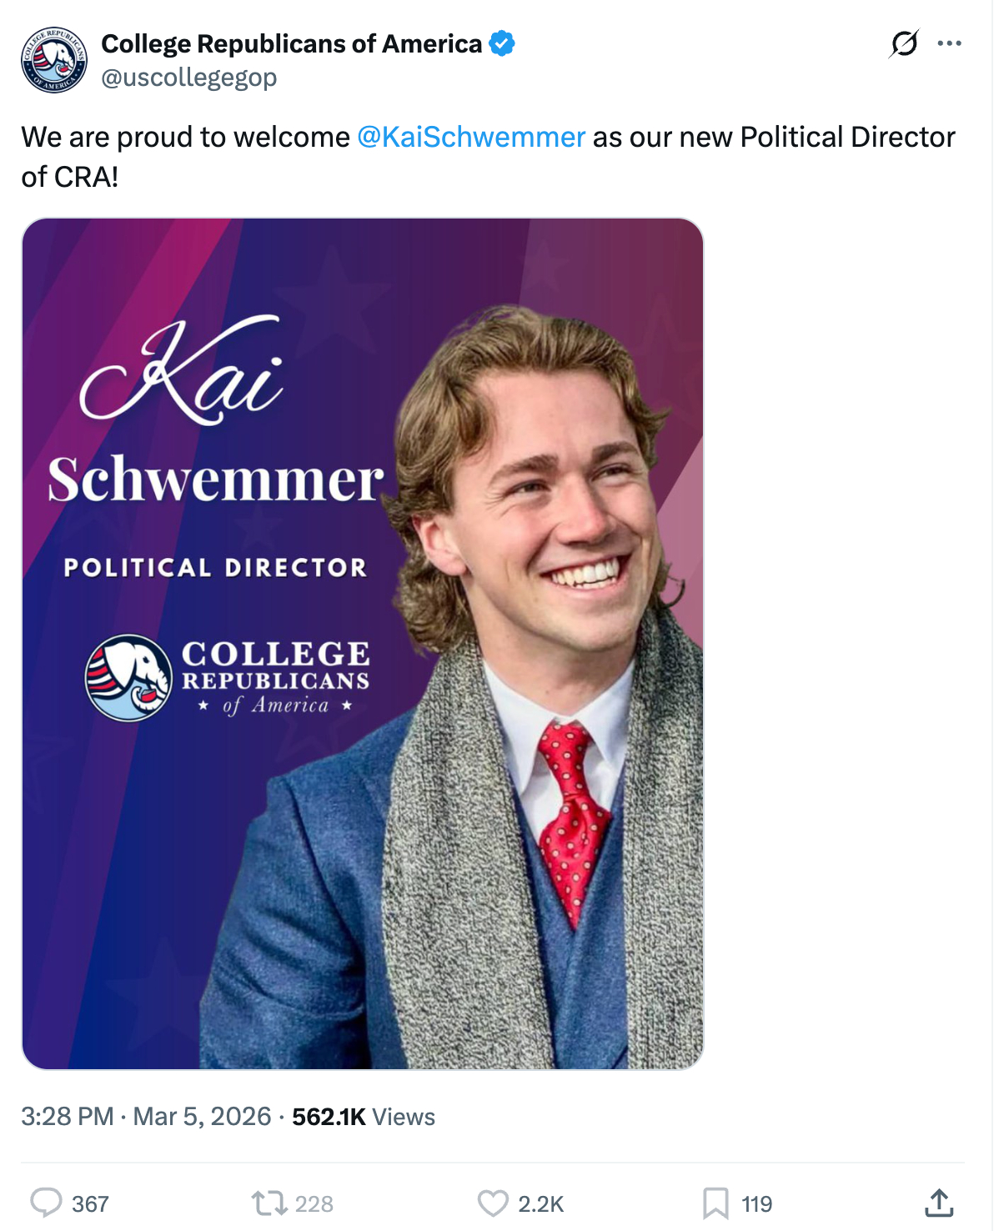
Task: Click the @uscollegegop handle
Action: click(188, 78)
